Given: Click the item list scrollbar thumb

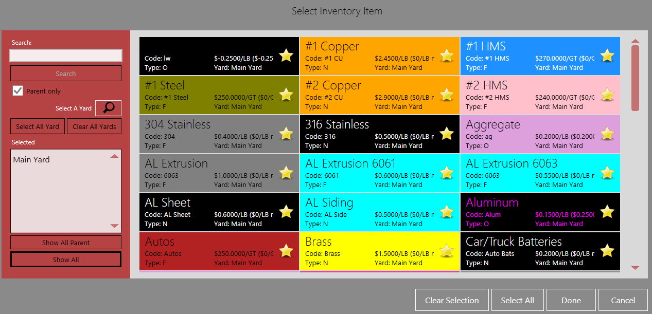Looking at the screenshot, I should 635,78.
